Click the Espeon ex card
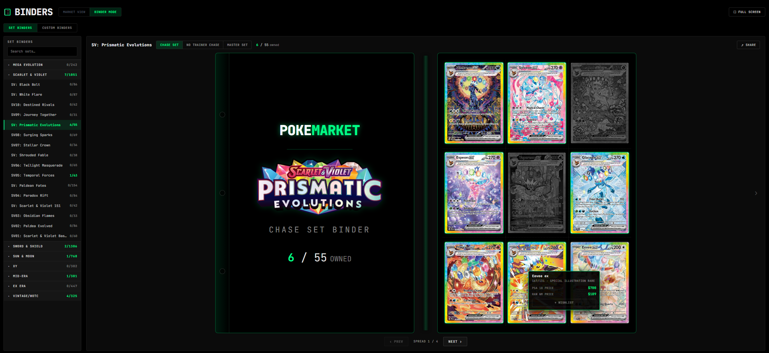Image resolution: width=769 pixels, height=353 pixels. click(474, 193)
